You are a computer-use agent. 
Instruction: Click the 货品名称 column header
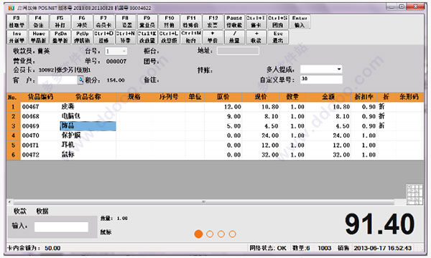(x=88, y=97)
